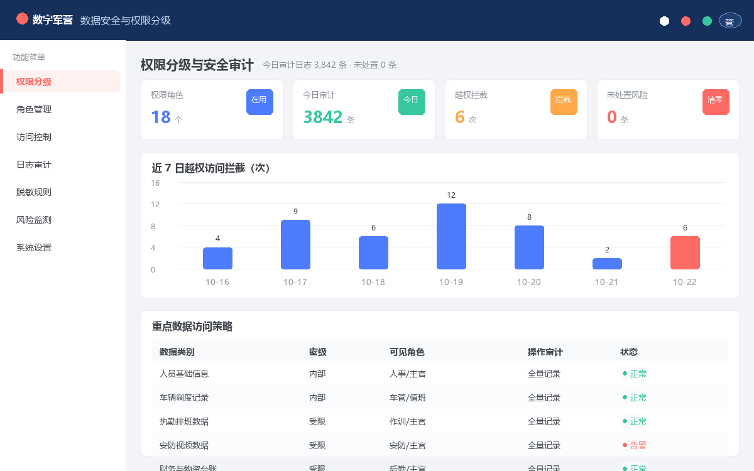Screen dimensions: 754x471
Task: Click the 10-16 bar in chart
Action: (217, 258)
